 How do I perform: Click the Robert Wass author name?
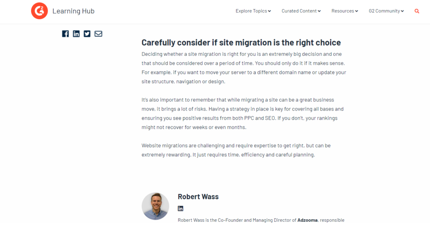tap(198, 197)
